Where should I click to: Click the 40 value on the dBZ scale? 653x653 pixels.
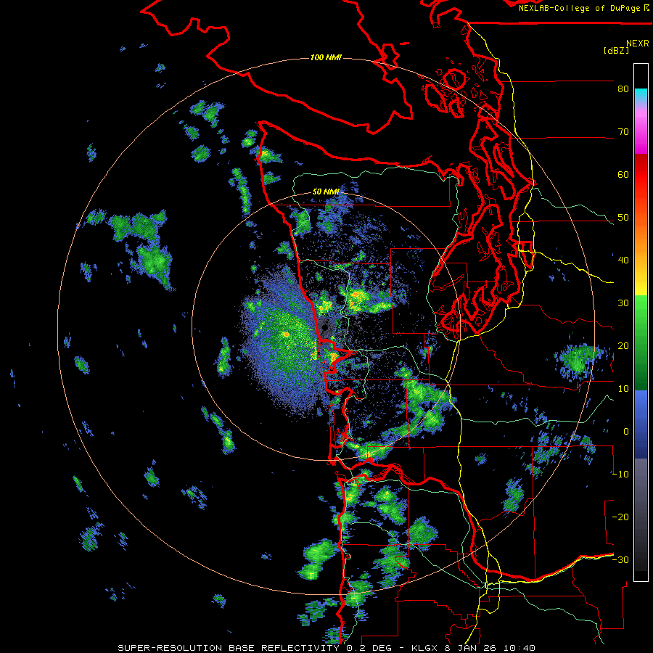623,260
